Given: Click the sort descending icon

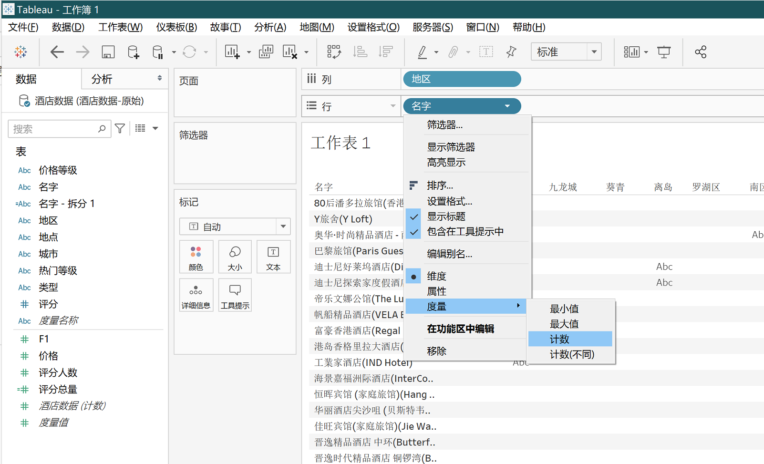Looking at the screenshot, I should coord(385,52).
